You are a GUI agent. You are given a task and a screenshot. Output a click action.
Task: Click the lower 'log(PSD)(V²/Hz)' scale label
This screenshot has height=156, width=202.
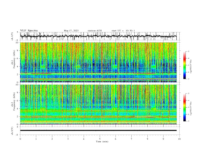point(191,109)
